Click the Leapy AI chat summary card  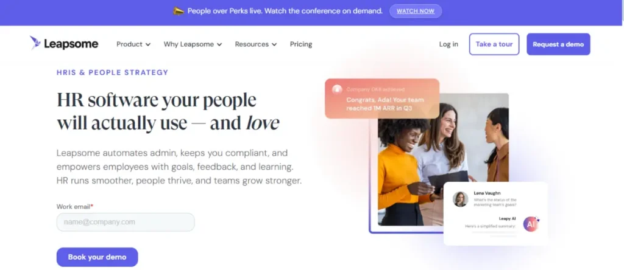coord(495,213)
